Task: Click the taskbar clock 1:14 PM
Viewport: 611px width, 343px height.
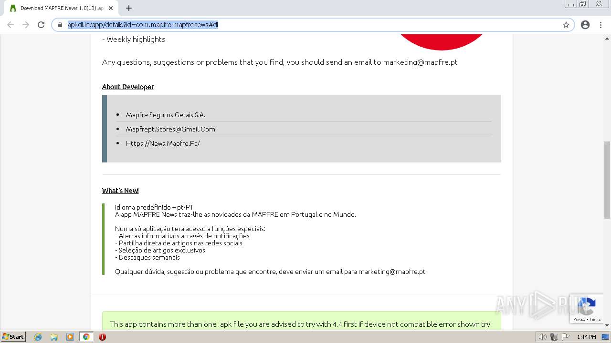Action: coord(587,337)
